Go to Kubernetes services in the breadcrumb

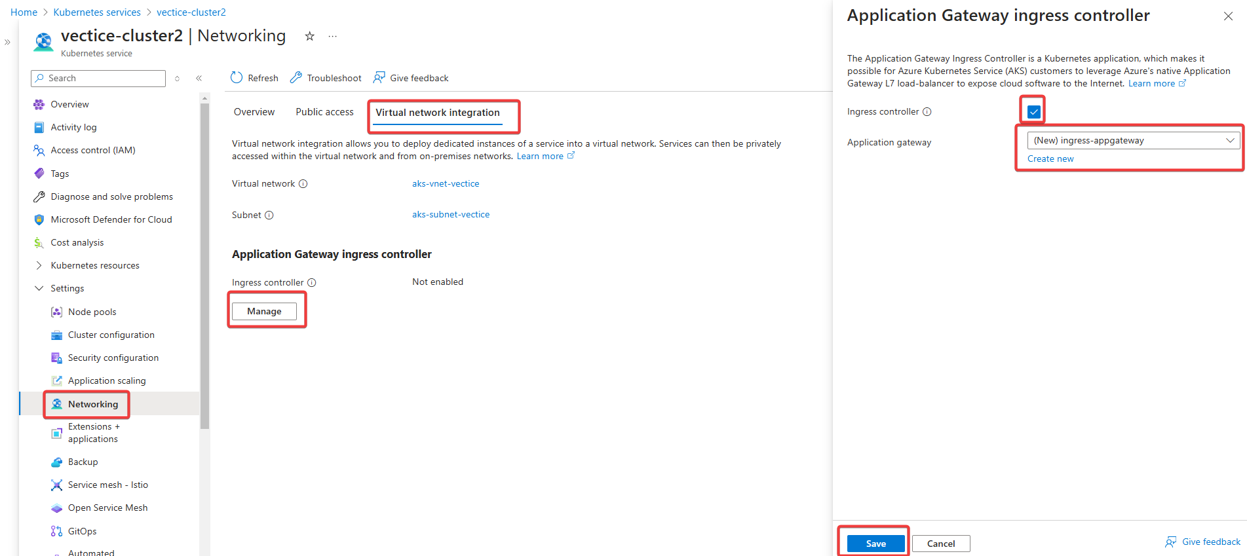point(97,12)
